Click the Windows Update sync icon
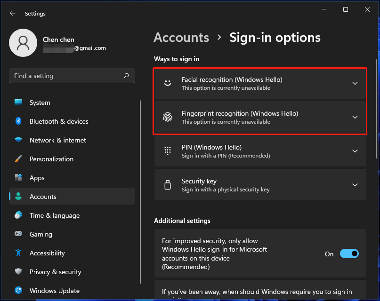The width and height of the screenshot is (380, 301). pyautogui.click(x=18, y=290)
